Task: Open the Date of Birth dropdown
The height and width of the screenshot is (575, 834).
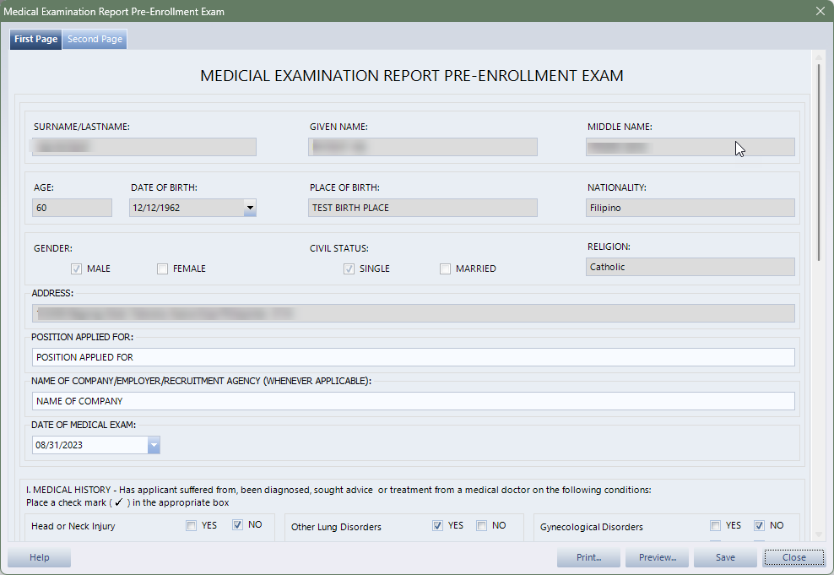Action: click(x=249, y=208)
